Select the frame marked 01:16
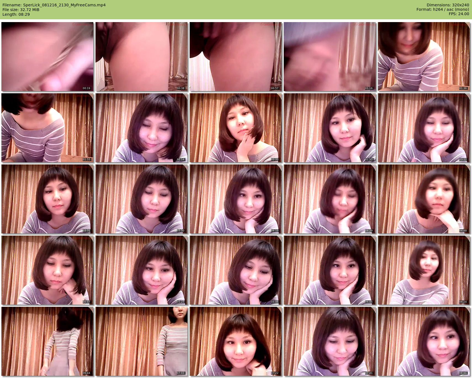This screenshot has width=472, height=378. coord(330,57)
